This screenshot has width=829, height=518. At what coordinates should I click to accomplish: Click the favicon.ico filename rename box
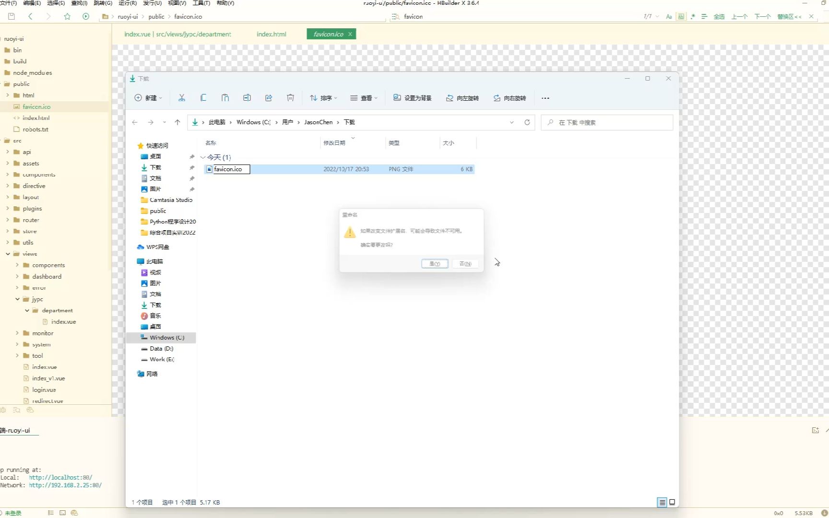232,169
